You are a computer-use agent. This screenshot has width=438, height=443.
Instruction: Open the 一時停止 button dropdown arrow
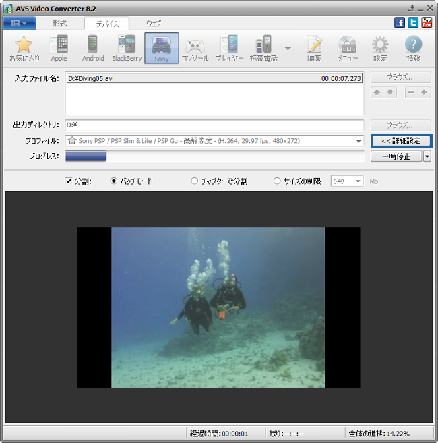427,156
